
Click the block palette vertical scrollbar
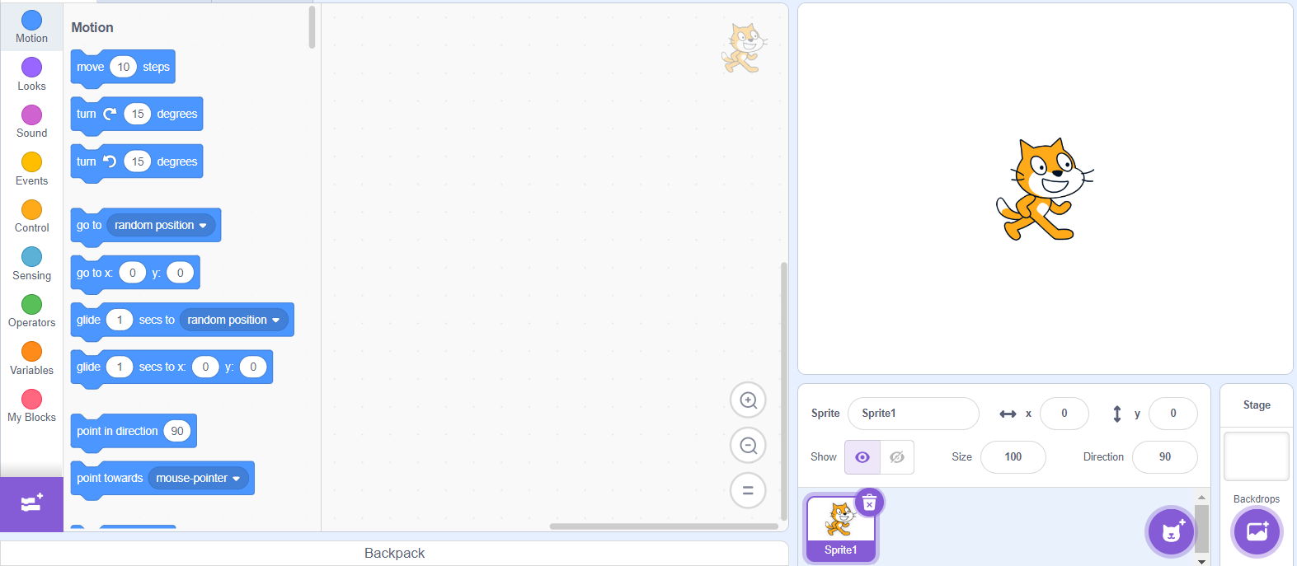[312, 27]
